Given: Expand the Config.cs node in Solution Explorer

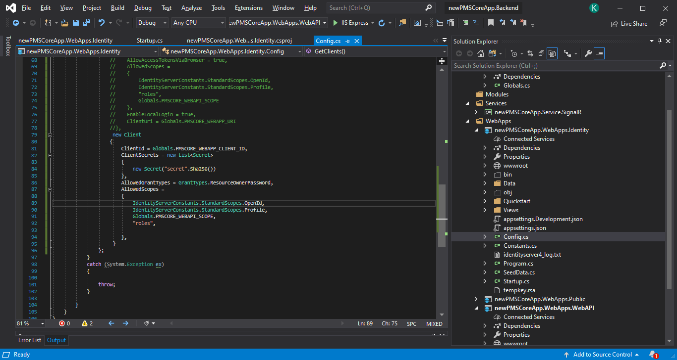Looking at the screenshot, I should click(485, 237).
